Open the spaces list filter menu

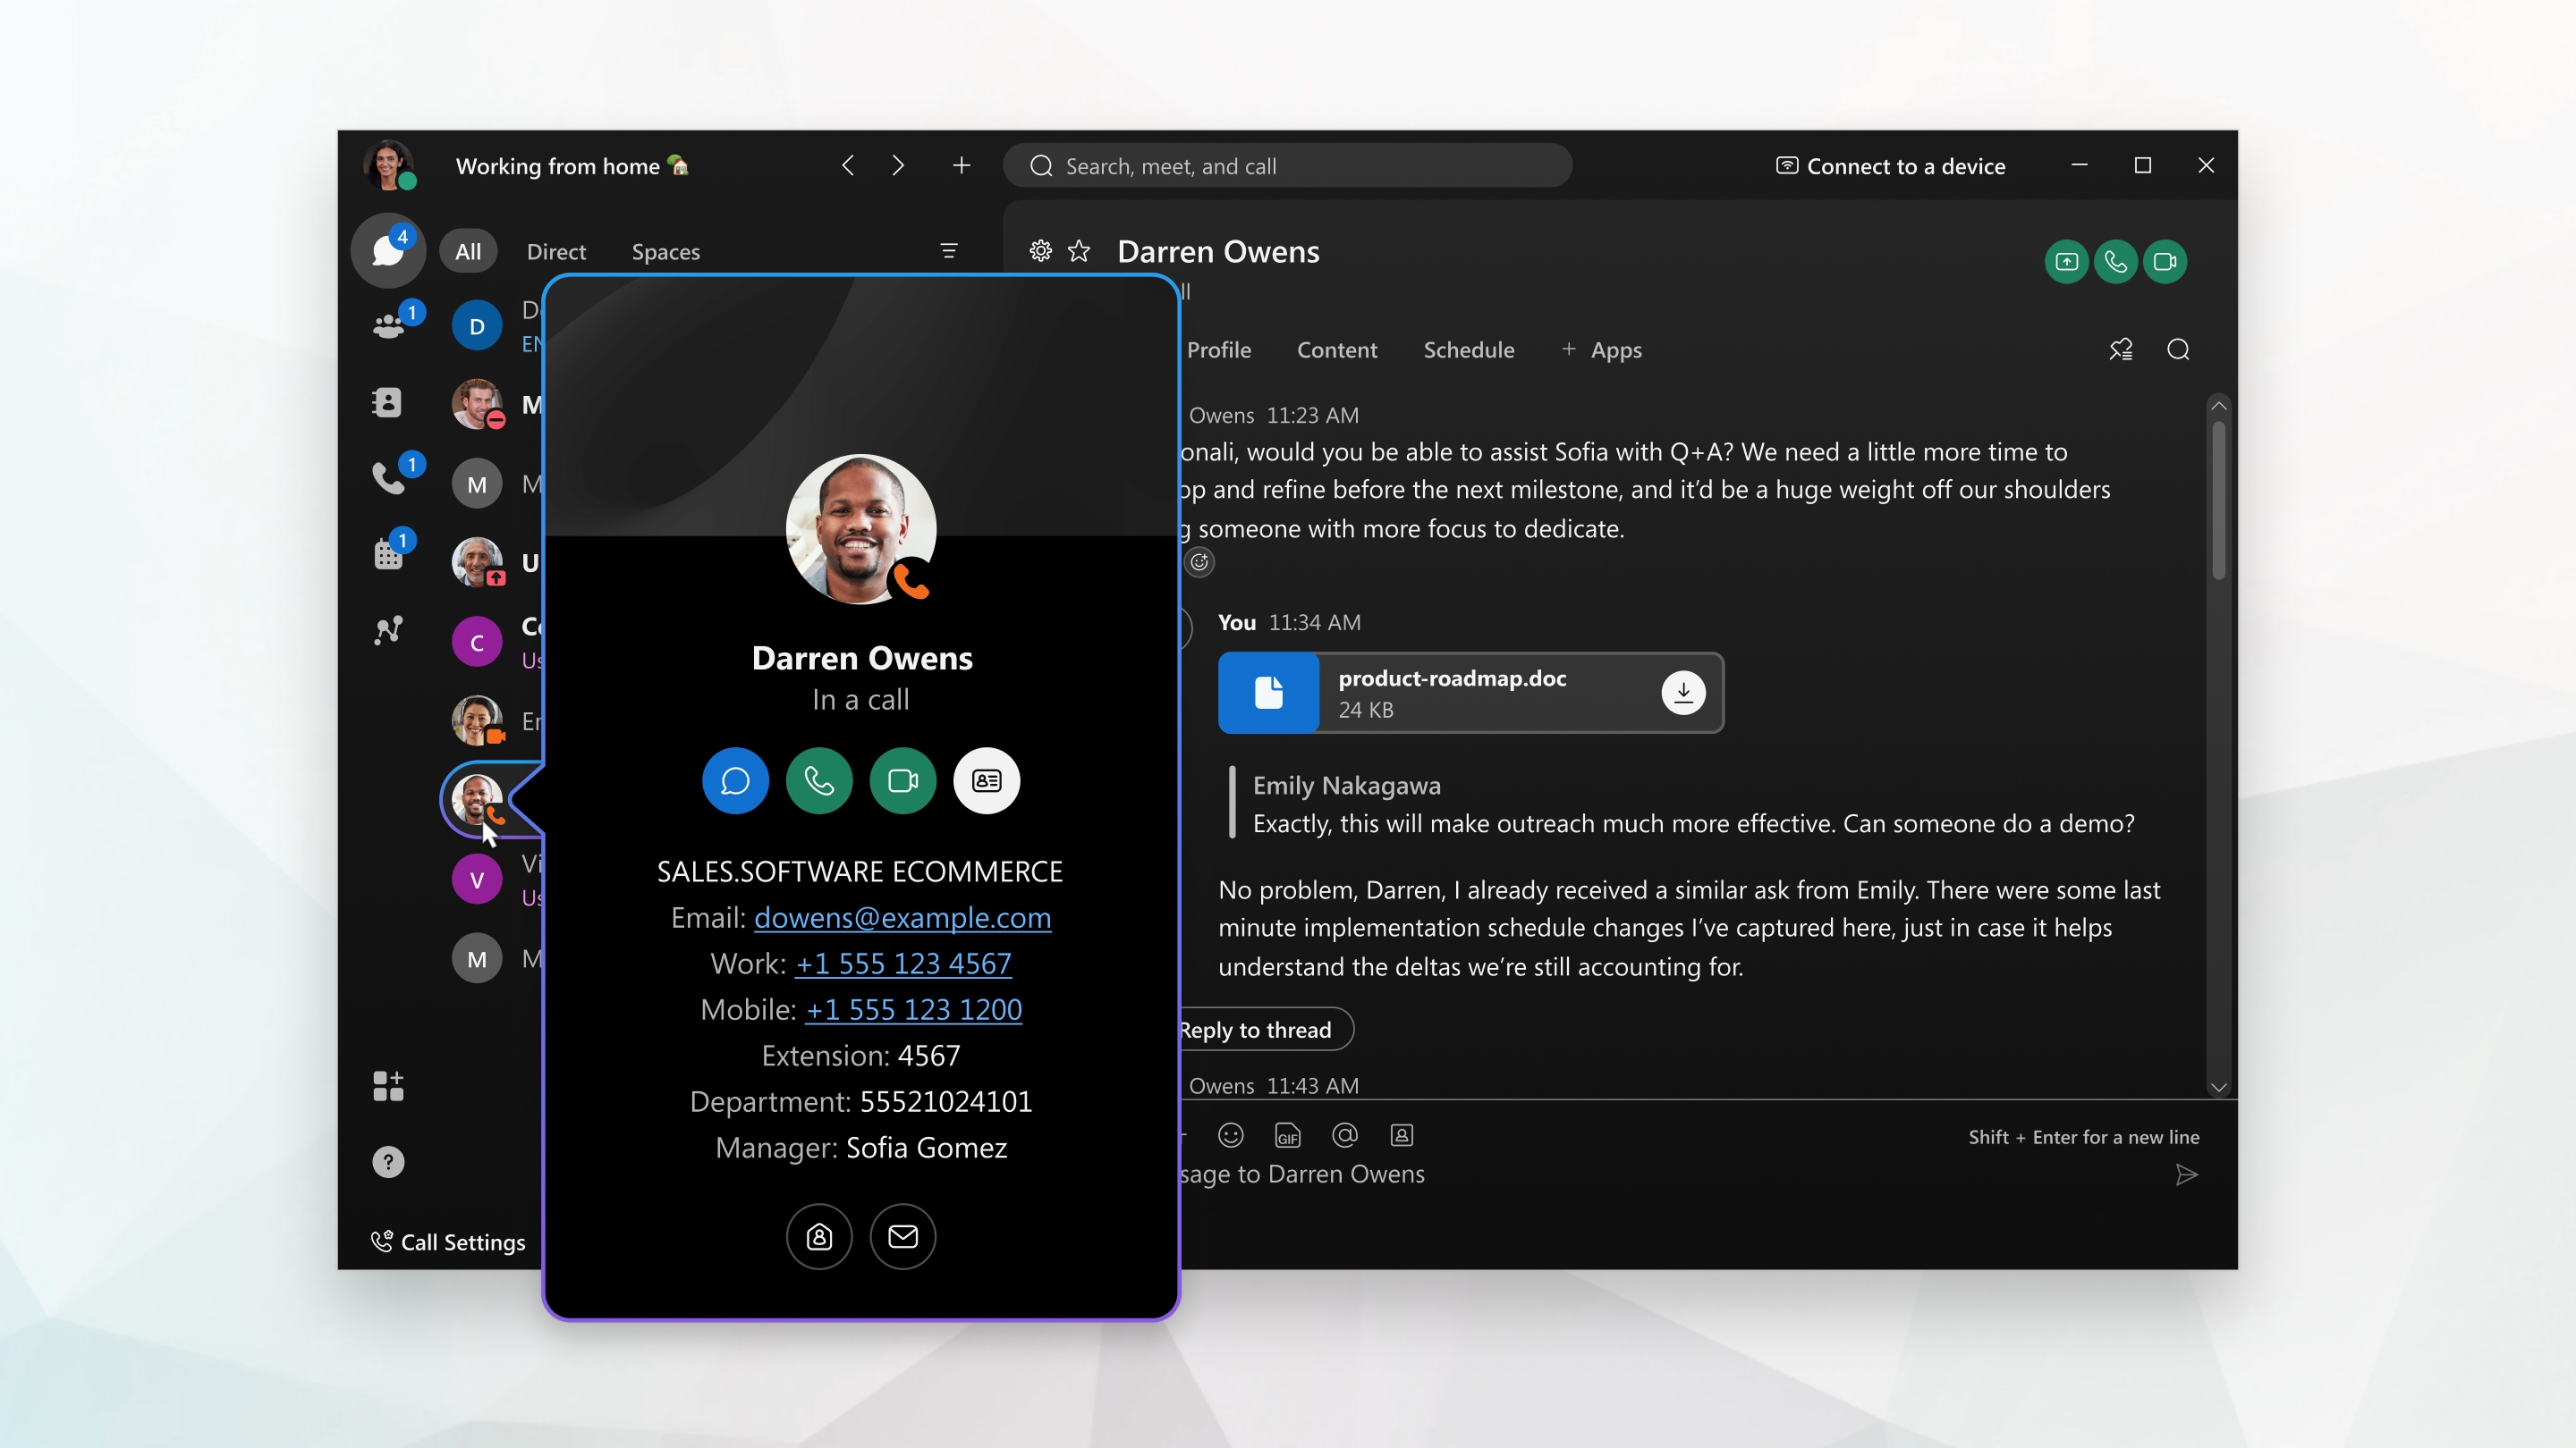tap(949, 251)
